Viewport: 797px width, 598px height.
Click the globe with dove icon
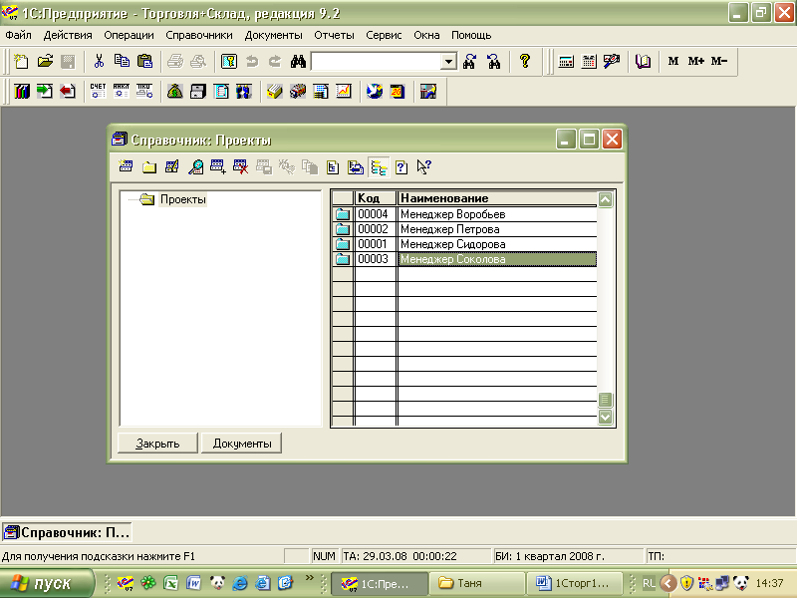tap(375, 92)
